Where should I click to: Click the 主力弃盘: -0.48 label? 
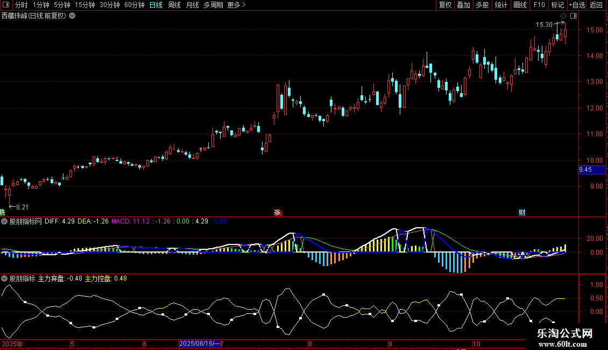[60, 278]
